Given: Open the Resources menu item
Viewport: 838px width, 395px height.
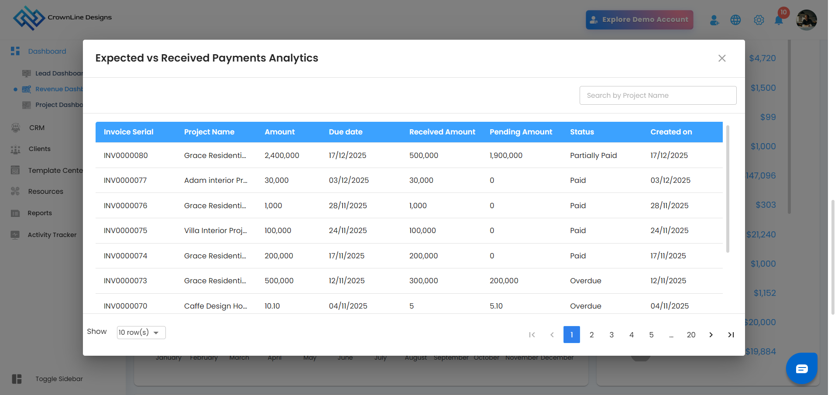Looking at the screenshot, I should pos(46,191).
